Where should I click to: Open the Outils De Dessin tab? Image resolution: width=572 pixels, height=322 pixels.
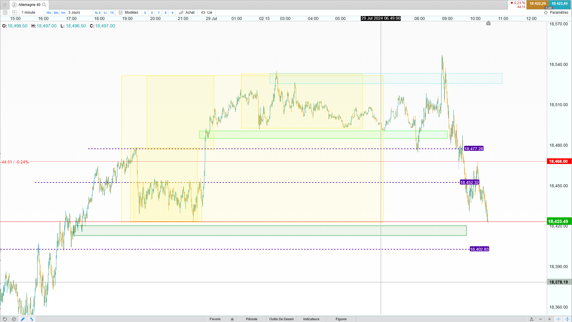click(x=281, y=319)
